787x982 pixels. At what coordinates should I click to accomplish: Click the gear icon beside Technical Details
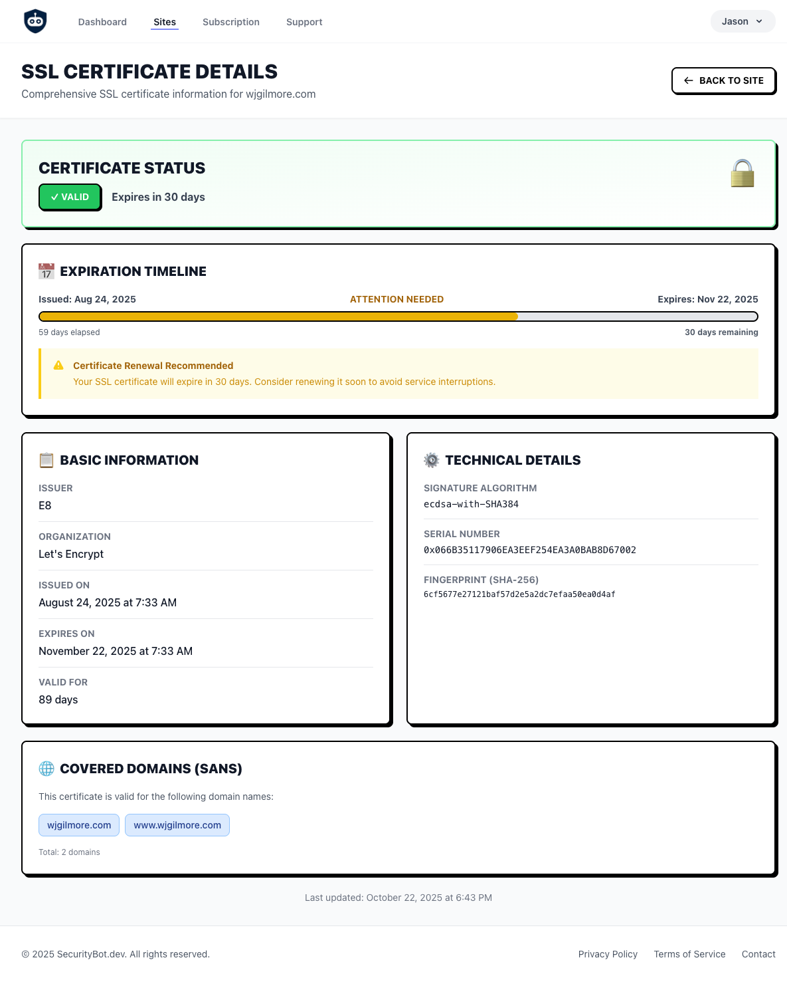[431, 459]
